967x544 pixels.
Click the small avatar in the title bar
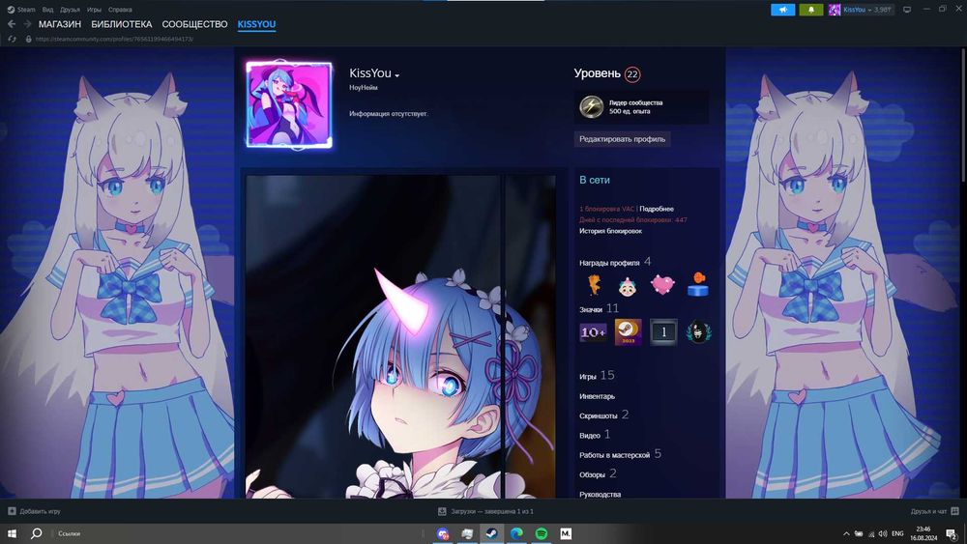(x=835, y=10)
